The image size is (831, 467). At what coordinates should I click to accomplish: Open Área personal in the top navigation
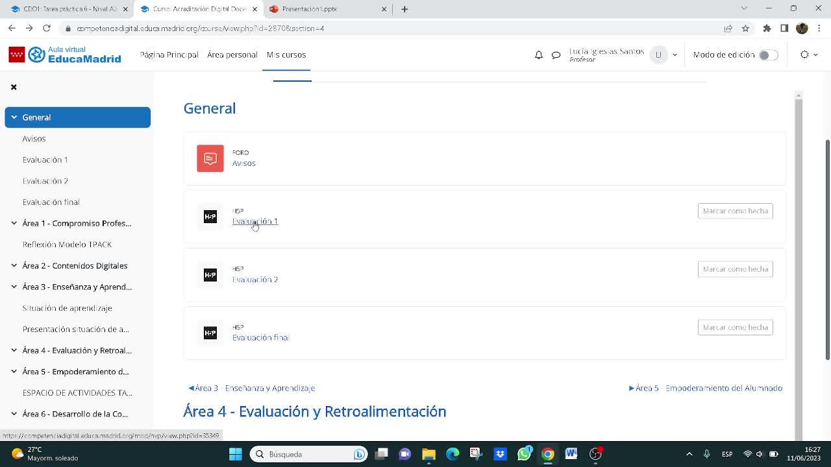232,54
